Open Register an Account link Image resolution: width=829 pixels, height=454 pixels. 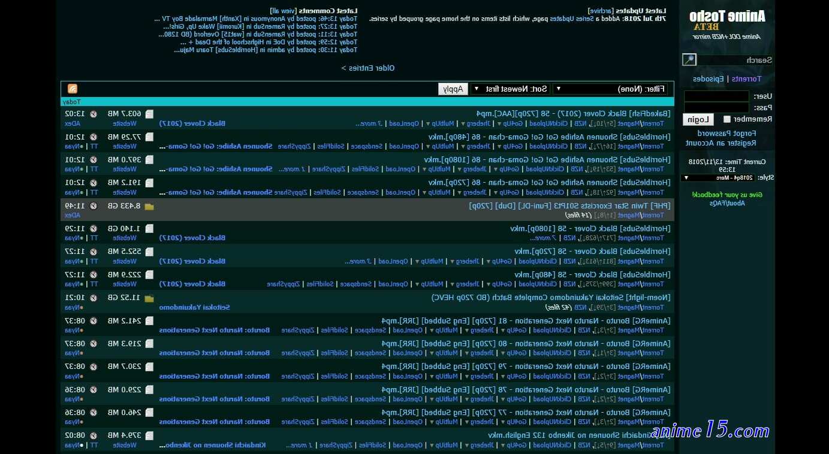pyautogui.click(x=721, y=143)
